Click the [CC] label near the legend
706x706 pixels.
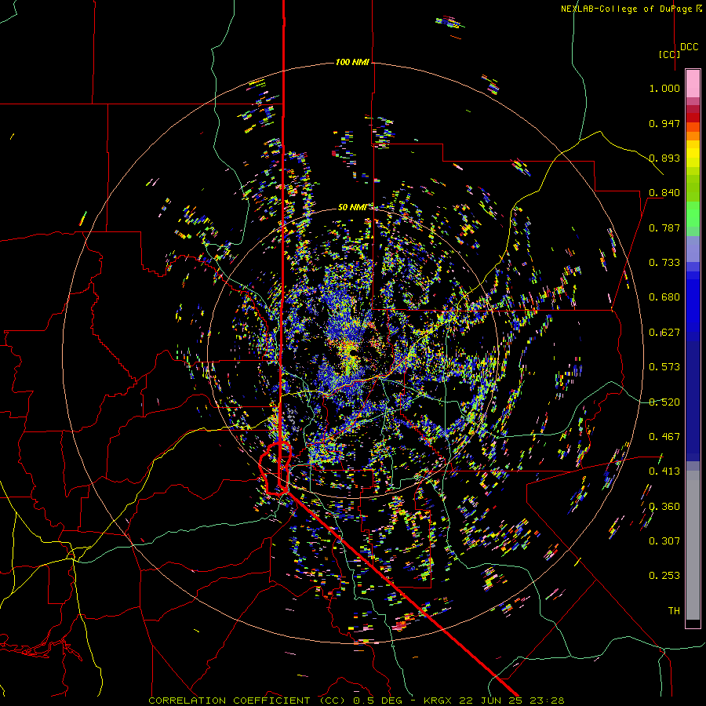(669, 54)
